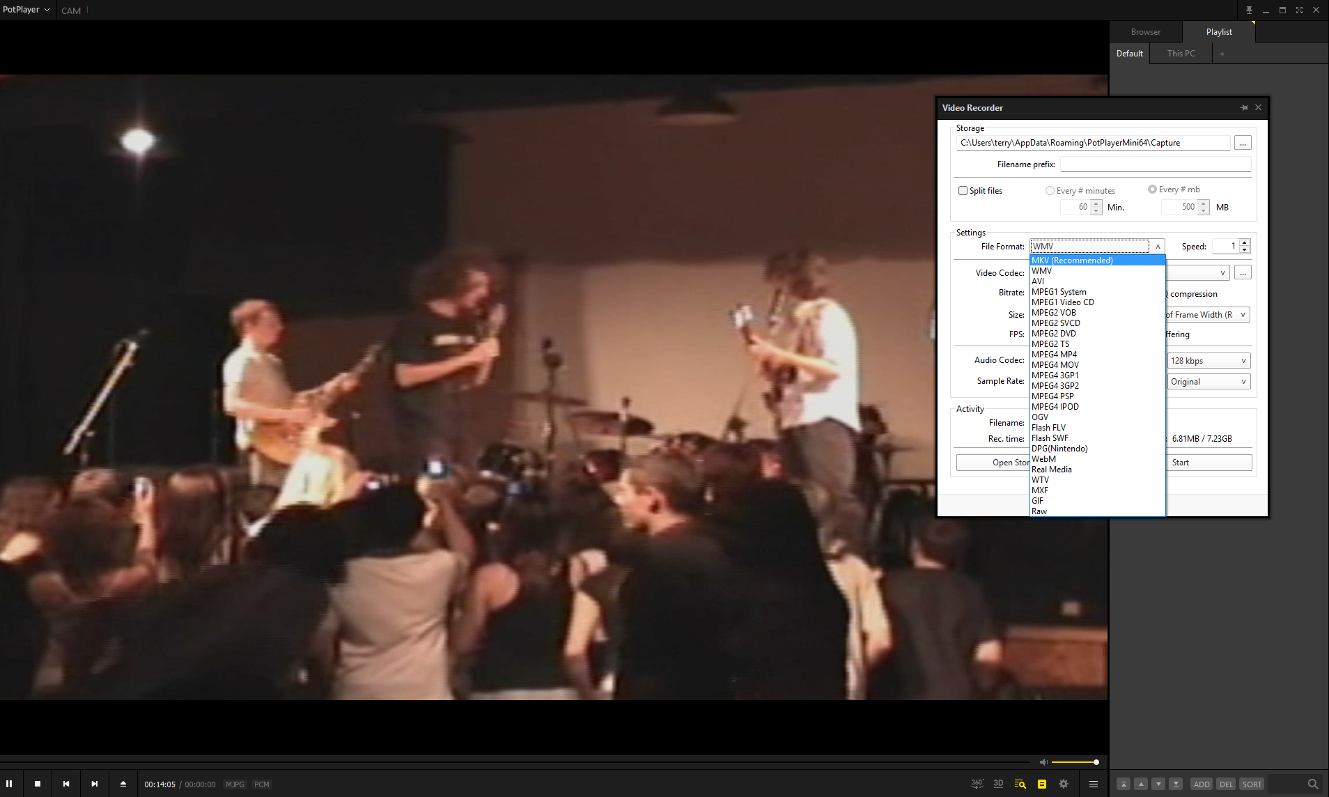Viewport: 1329px width, 797px height.
Task: Eject the current media
Action: pos(123,783)
